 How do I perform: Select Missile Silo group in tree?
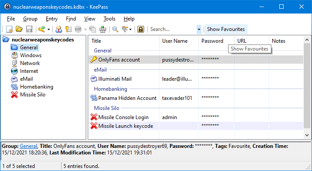[x=33, y=95]
